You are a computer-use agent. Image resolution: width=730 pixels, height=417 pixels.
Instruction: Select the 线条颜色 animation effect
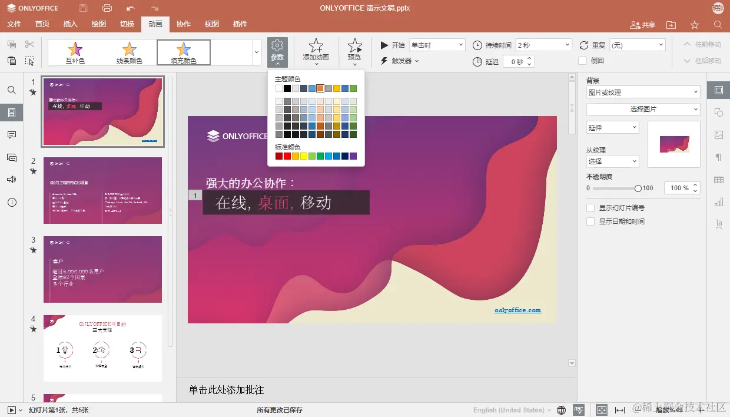click(x=130, y=52)
